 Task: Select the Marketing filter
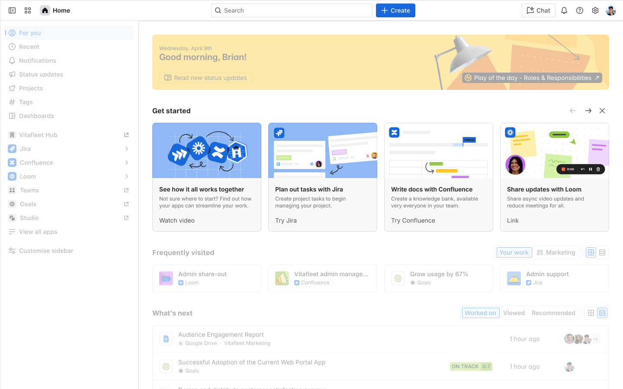click(x=556, y=252)
